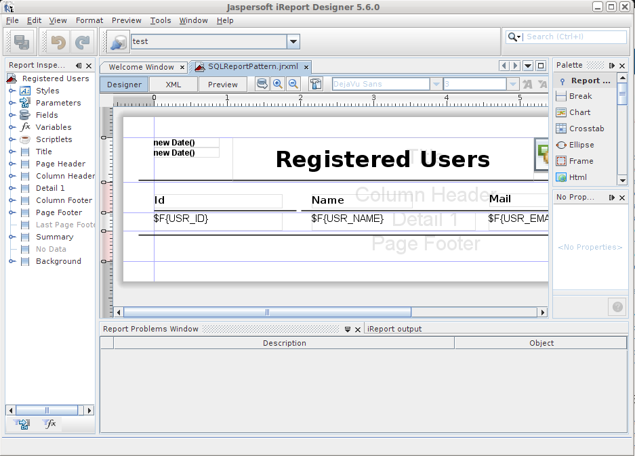Viewport: 635px width, 456px height.
Task: Open the test datasource dropdown
Action: [x=293, y=42]
